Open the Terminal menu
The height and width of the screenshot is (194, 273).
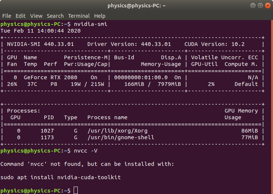[x=79, y=16]
